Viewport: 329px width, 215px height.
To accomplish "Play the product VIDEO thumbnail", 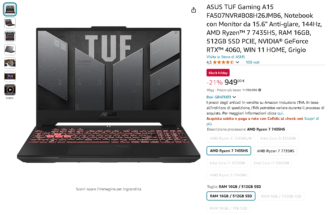I will [10, 90].
